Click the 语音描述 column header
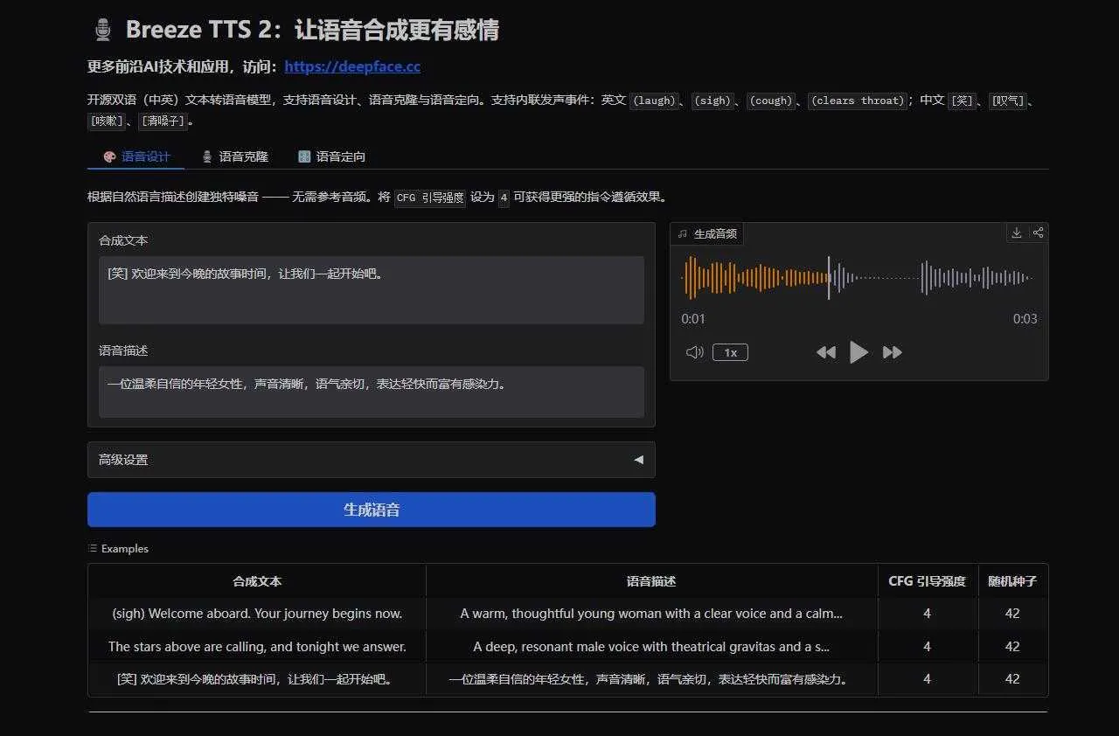The width and height of the screenshot is (1119, 736). 651,581
